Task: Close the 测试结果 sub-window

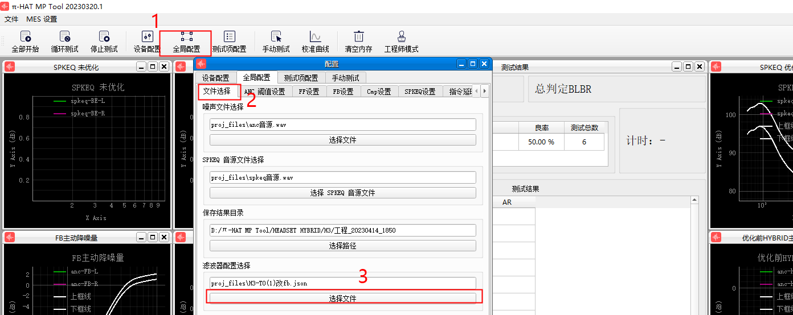Action: 699,67
